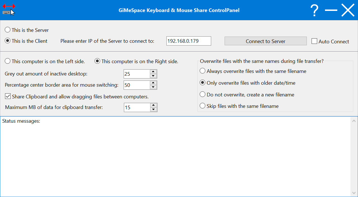This screenshot has height=197, width=358.
Task: Toggle Share Clipboard and file dragging checkbox
Action: point(77,96)
